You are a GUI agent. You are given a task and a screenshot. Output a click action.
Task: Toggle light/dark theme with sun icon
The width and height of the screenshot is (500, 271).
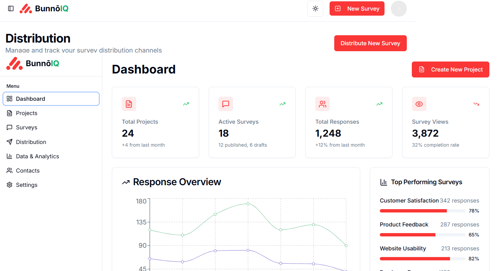tap(315, 8)
